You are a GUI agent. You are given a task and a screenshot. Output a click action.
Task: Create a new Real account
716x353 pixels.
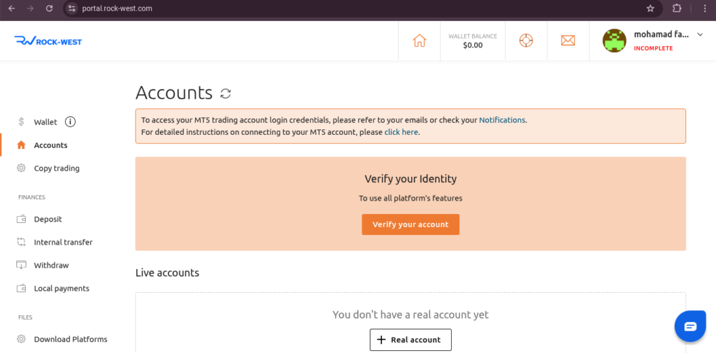410,340
